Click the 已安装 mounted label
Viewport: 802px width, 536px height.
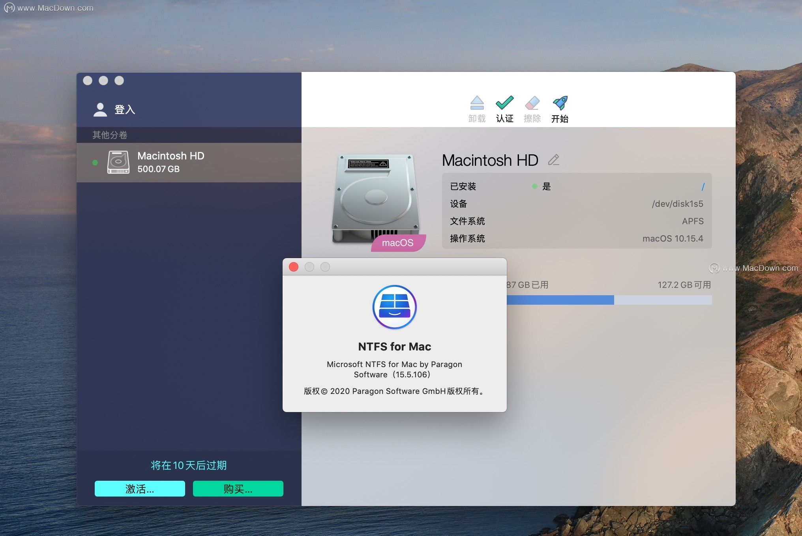pyautogui.click(x=463, y=186)
